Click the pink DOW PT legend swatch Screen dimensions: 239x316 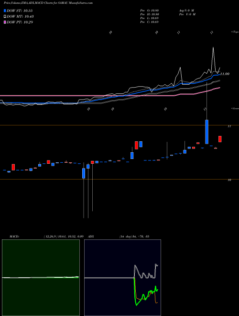[5, 22]
